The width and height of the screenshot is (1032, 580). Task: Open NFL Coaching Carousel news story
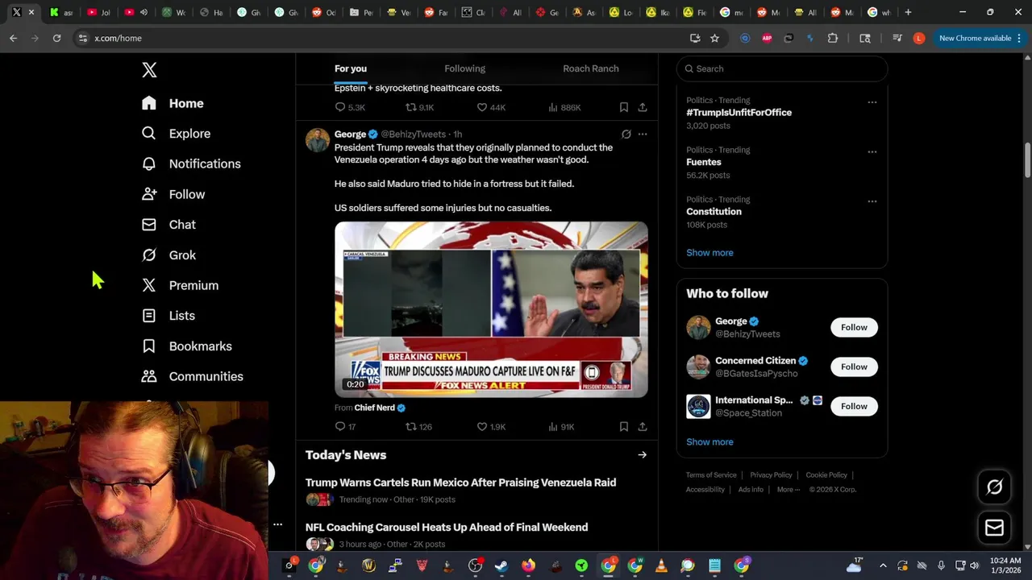point(447,528)
